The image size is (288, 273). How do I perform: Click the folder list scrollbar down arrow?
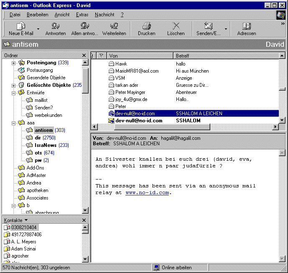(x=85, y=211)
